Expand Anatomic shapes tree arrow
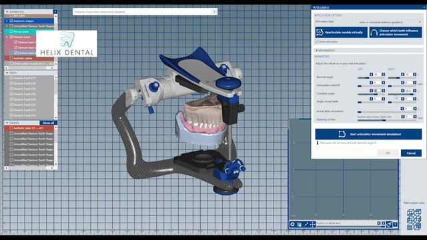This screenshot has width=427, height=240. click(7, 21)
